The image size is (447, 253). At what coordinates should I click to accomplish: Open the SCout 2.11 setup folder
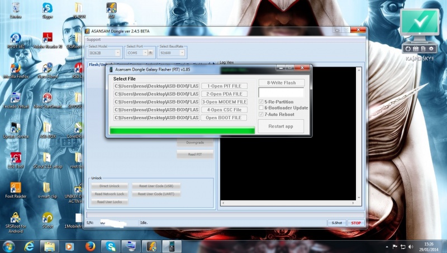pos(47,161)
